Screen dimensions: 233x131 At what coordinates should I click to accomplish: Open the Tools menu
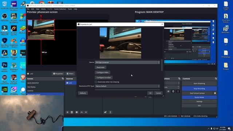pyautogui.click(x=70, y=9)
